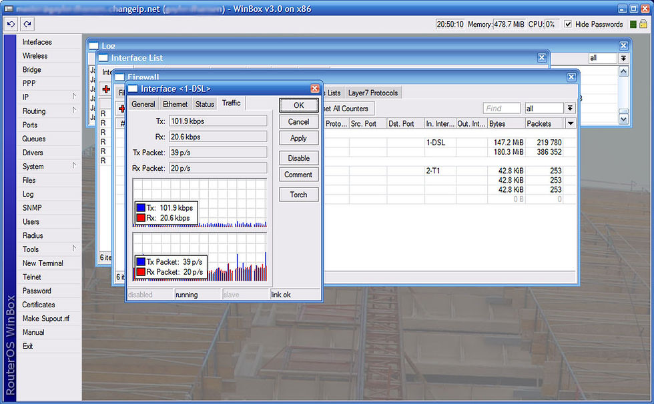Click the WinBox main window title icon
Viewport: 654px width, 404px height.
8,9
